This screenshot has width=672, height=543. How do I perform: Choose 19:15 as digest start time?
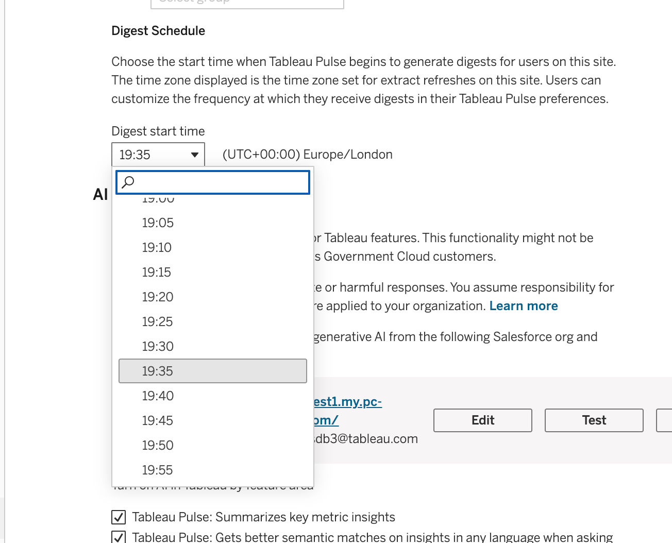pos(157,273)
